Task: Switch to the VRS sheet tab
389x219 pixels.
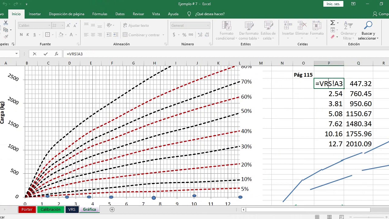Action: 72,210
